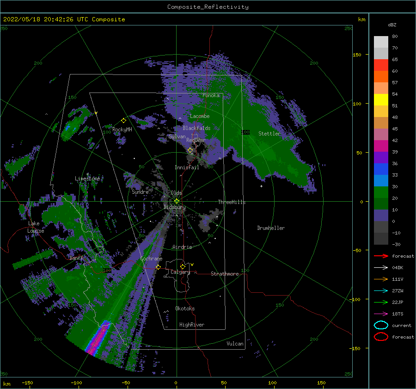Click the Okotoks town label
The height and width of the screenshot is (389, 416).
click(x=185, y=309)
